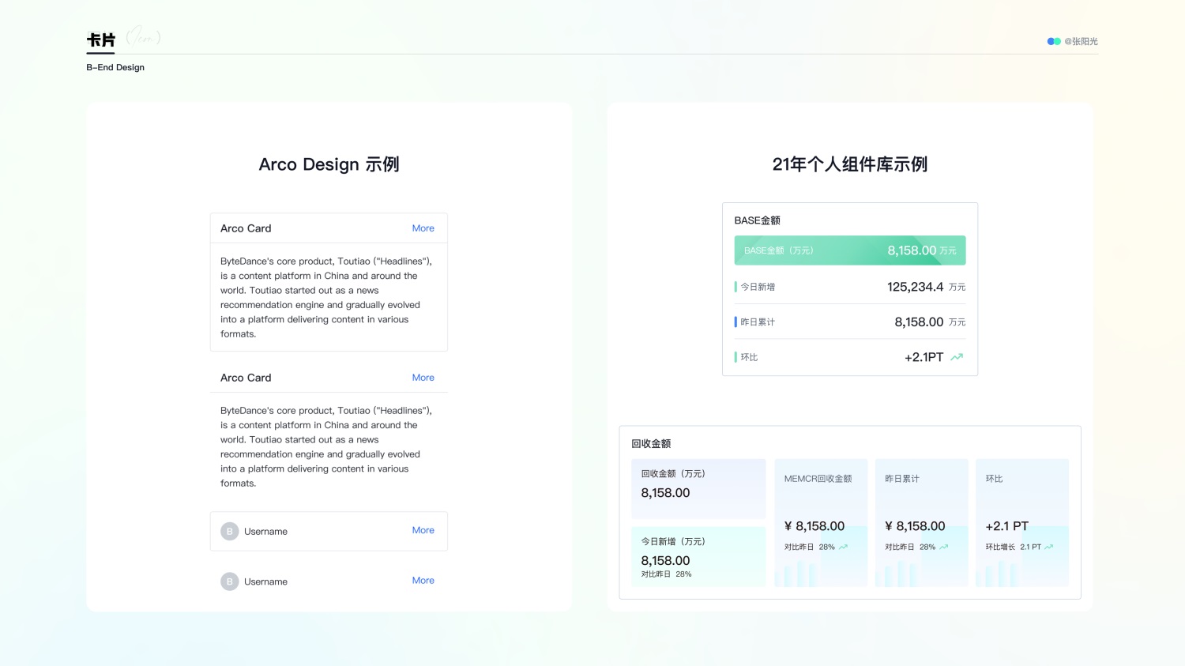The width and height of the screenshot is (1185, 666).
Task: Click trend arrow in 昨日累计 mini card
Action: [x=943, y=547]
